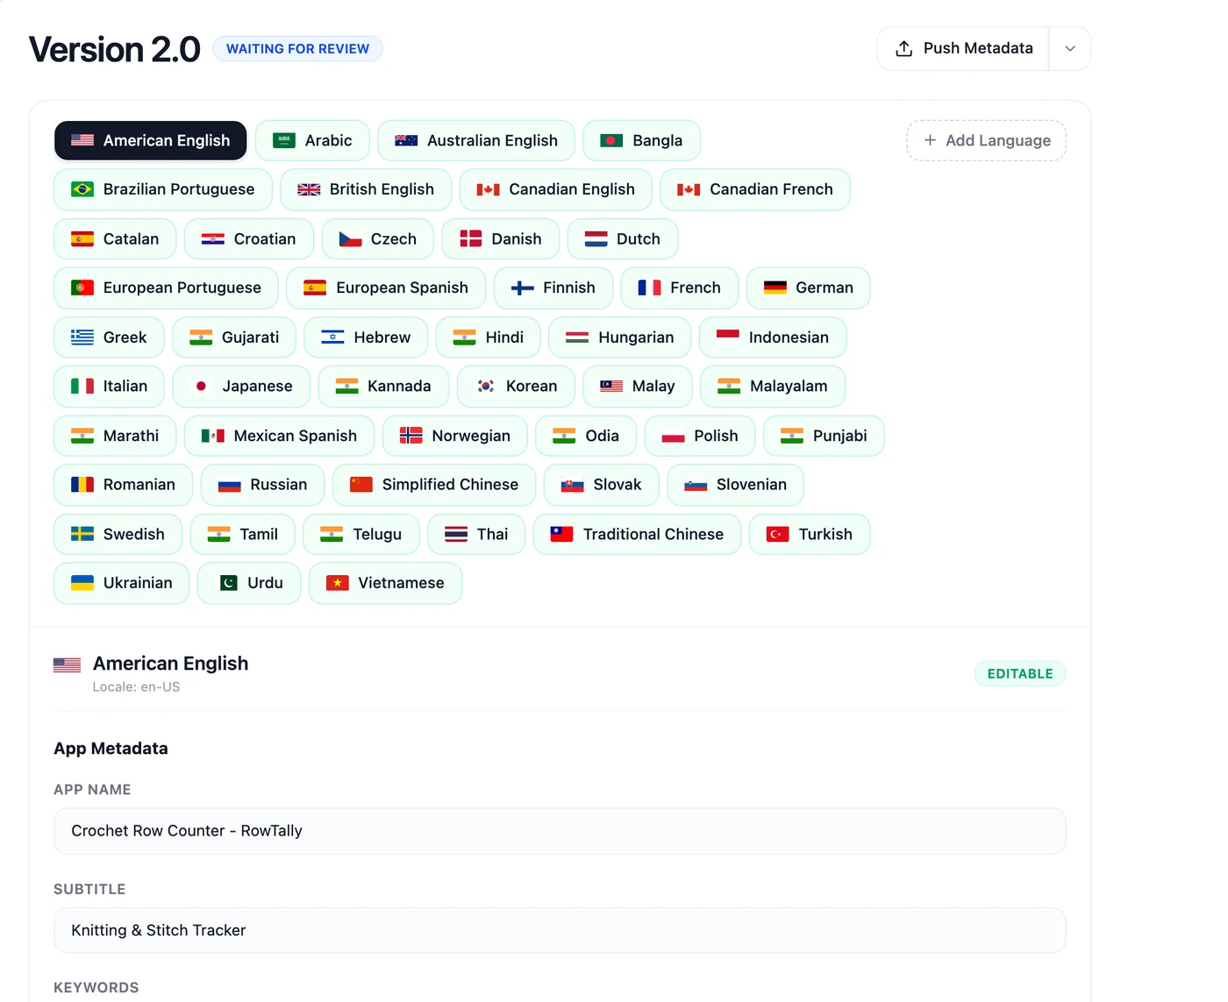Click the flag icon on Canadian French
1228x1002 pixels.
click(x=689, y=189)
